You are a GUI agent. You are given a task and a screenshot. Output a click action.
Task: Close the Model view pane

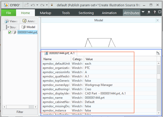pos(157,20)
